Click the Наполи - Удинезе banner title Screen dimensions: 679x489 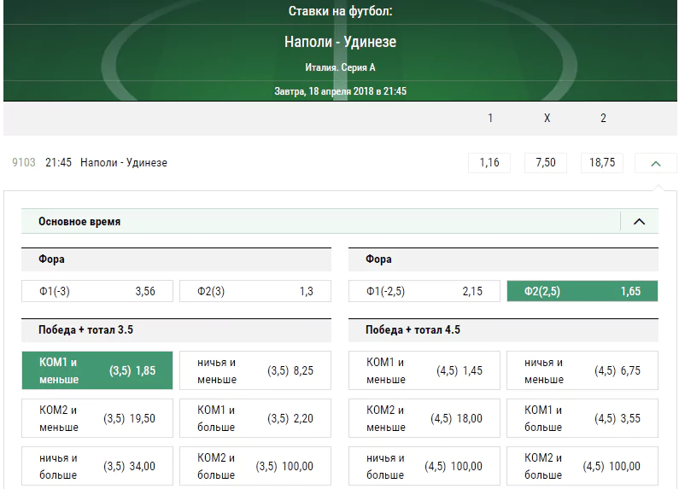341,42
